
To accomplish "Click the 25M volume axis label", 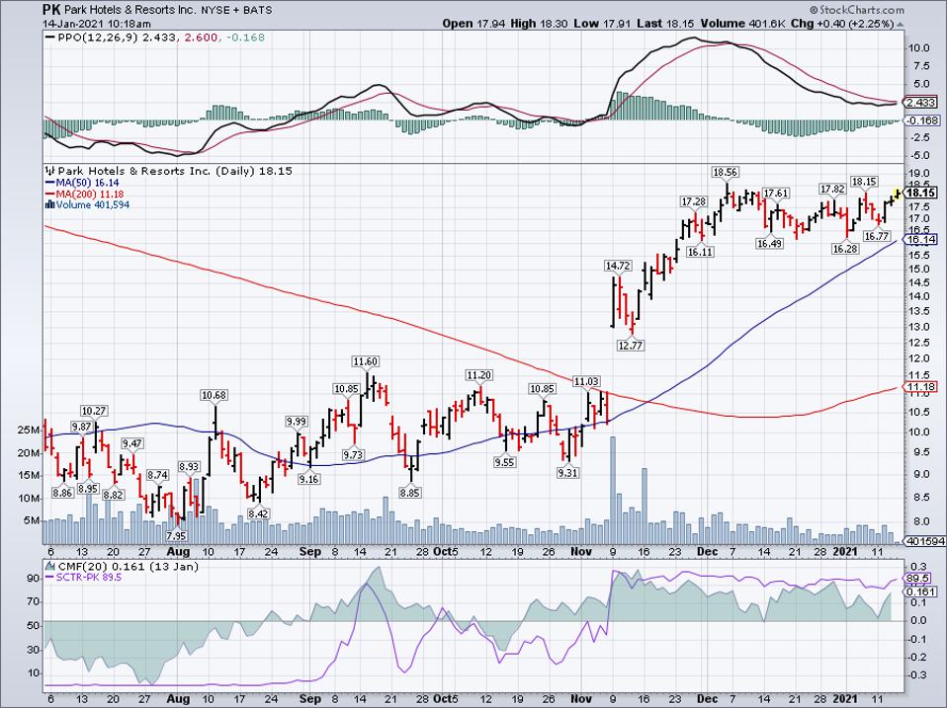I will click(x=29, y=430).
